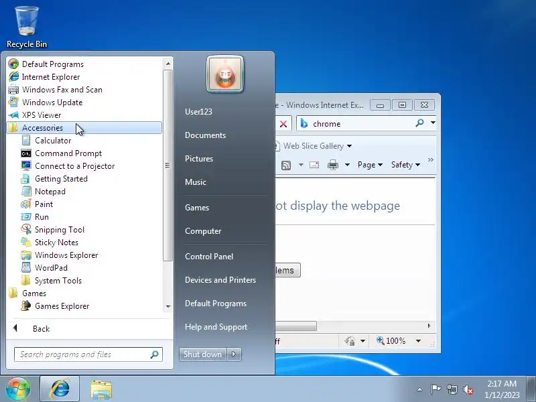Open Paint
Image resolution: width=536 pixels, height=402 pixels.
[x=37, y=204]
